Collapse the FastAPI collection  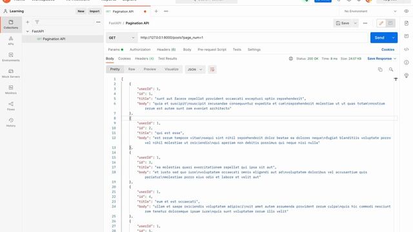pyautogui.click(x=28, y=32)
